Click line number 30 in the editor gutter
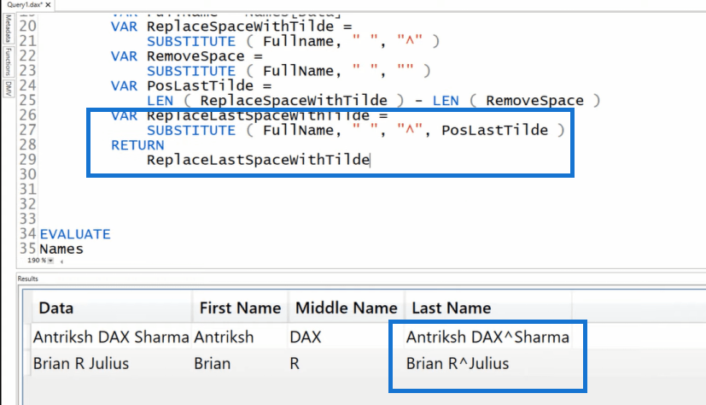The height and width of the screenshot is (405, 706). (x=27, y=174)
